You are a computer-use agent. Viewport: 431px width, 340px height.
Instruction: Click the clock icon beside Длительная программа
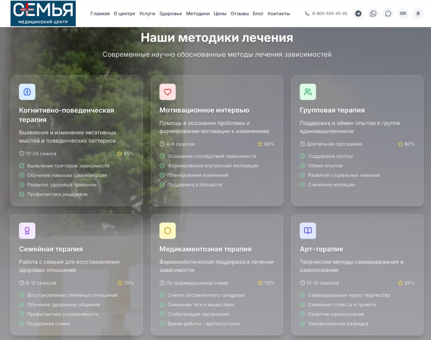tap(302, 144)
